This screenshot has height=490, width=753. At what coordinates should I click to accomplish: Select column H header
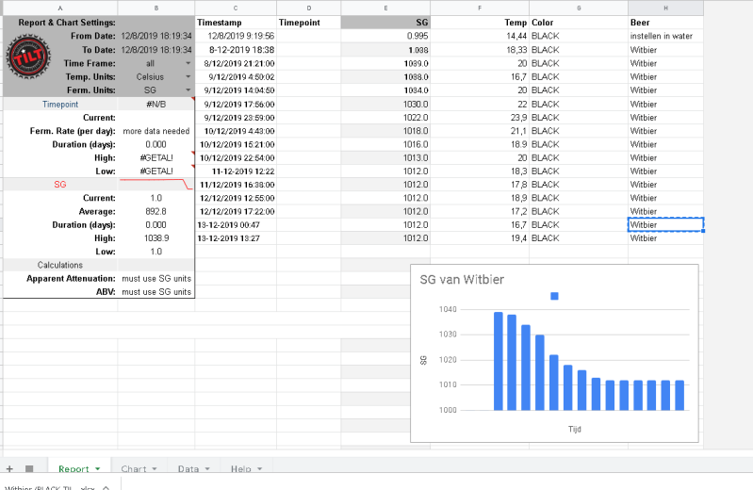point(665,8)
